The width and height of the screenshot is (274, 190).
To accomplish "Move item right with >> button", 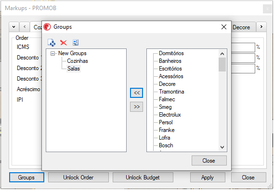I will click(136, 107).
